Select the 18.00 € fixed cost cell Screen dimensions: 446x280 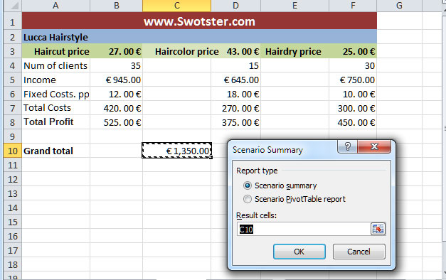235,94
